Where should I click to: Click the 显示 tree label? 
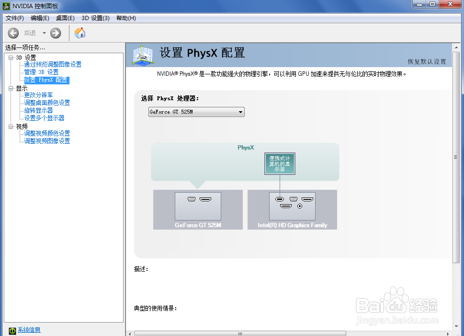(22, 88)
